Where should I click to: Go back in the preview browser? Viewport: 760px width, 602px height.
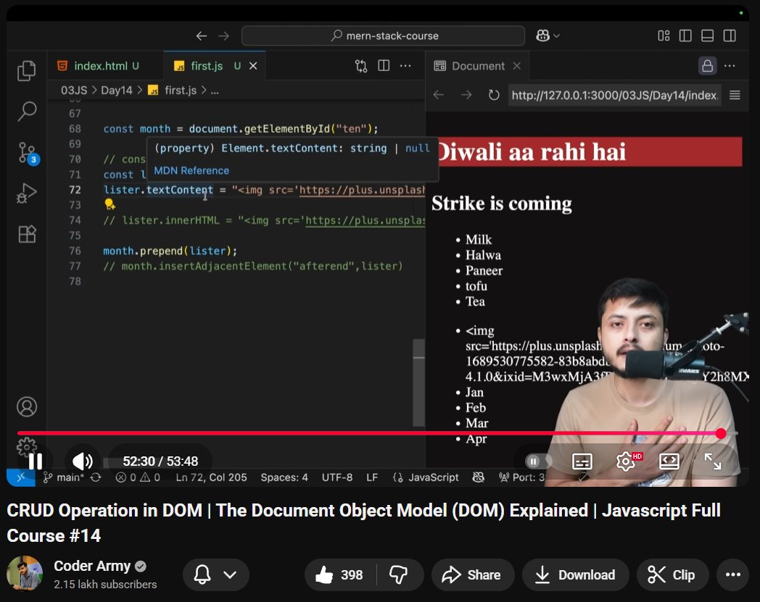coord(439,95)
